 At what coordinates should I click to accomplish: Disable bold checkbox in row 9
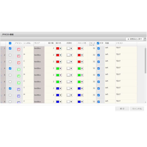coord(98,102)
